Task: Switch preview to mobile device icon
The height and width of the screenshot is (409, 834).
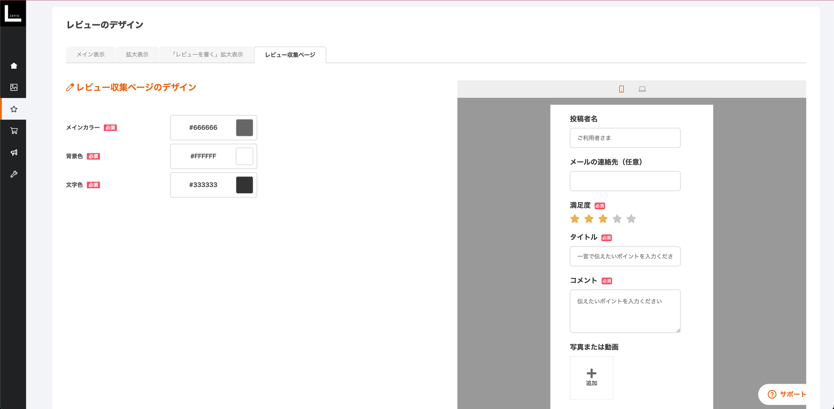Action: click(621, 89)
